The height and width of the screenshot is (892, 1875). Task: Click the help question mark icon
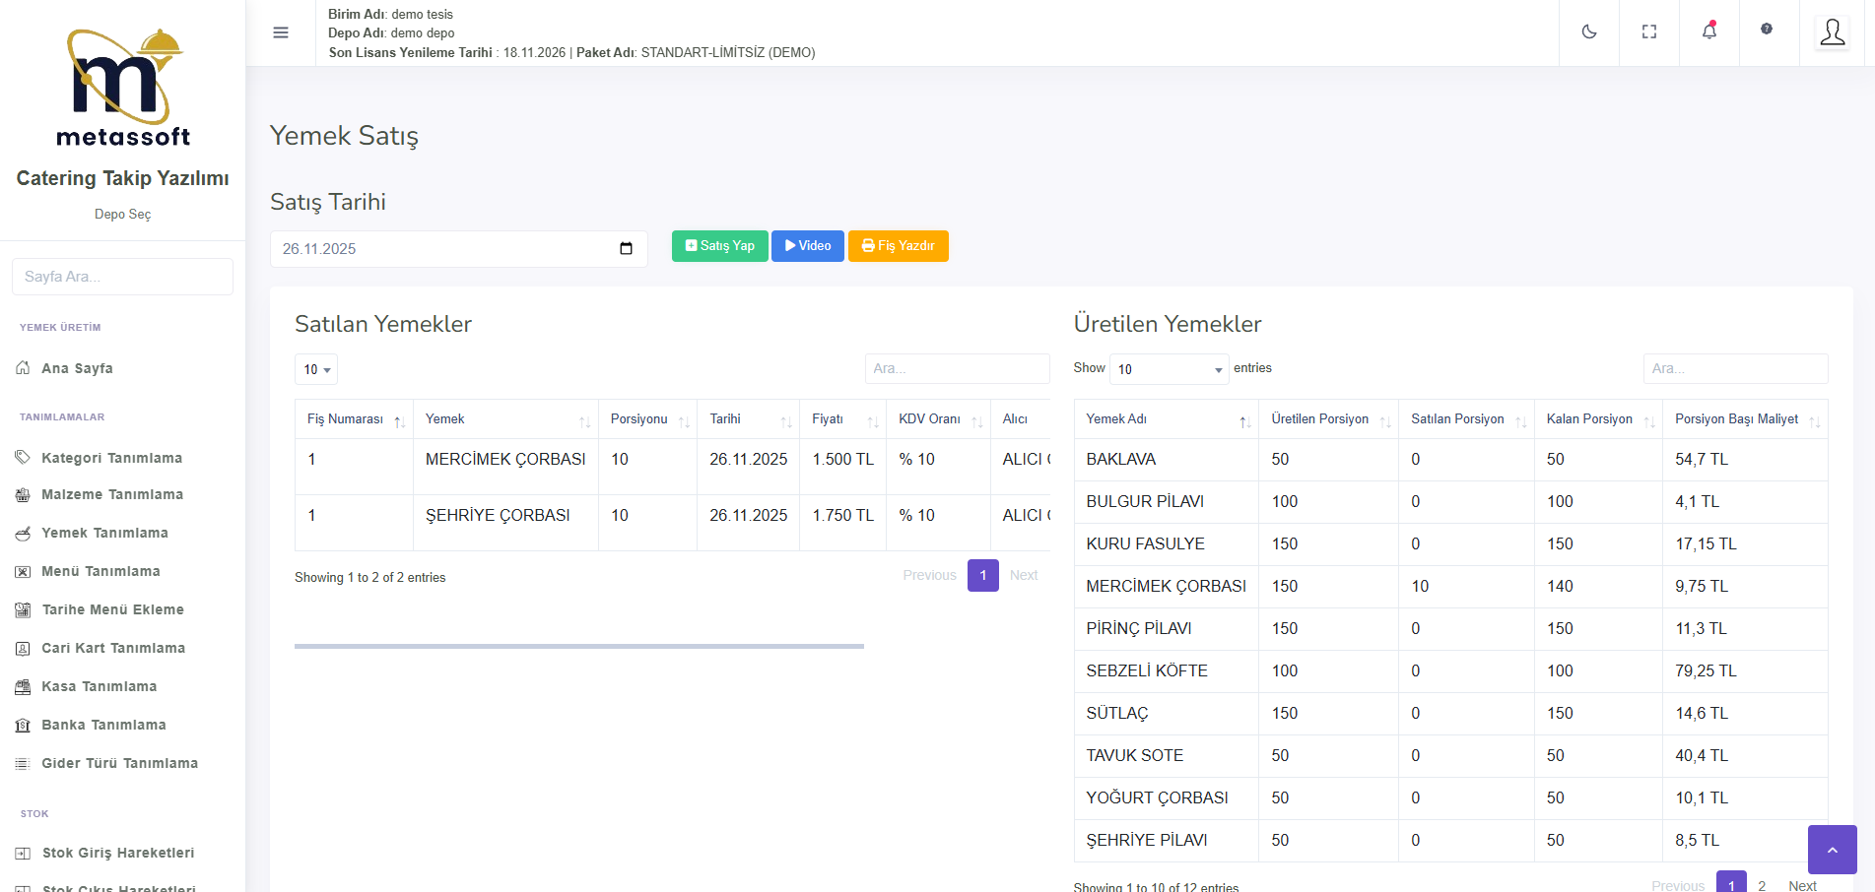pyautogui.click(x=1766, y=30)
